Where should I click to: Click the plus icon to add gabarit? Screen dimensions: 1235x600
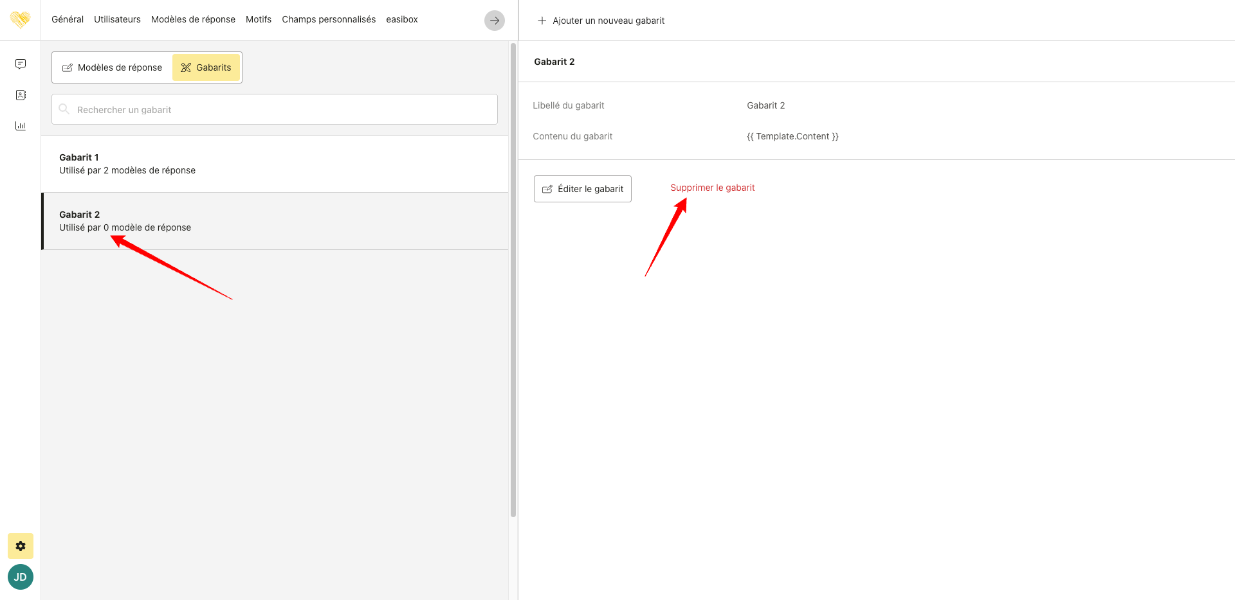(x=542, y=21)
